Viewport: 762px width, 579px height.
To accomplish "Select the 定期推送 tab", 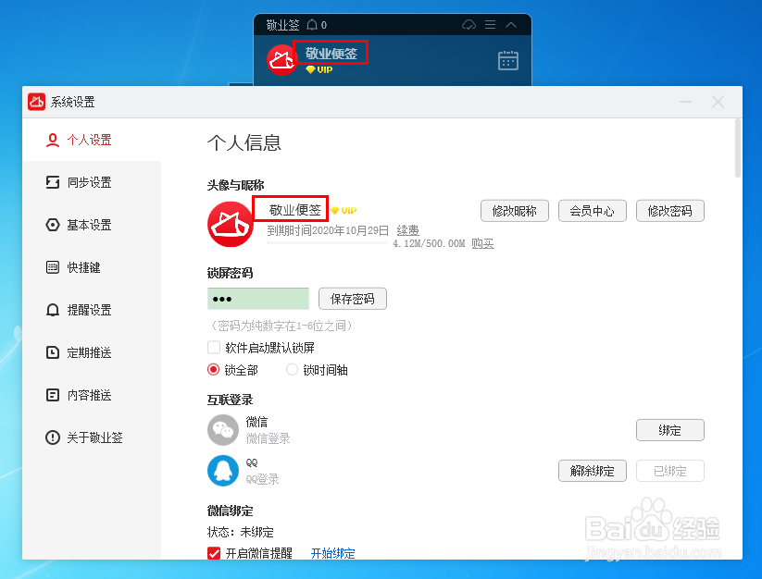I will [x=92, y=352].
